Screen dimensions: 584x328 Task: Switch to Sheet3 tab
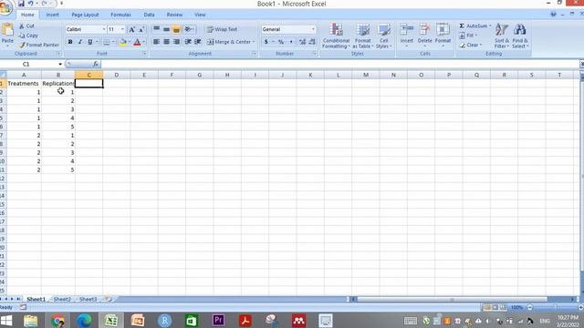pyautogui.click(x=89, y=299)
